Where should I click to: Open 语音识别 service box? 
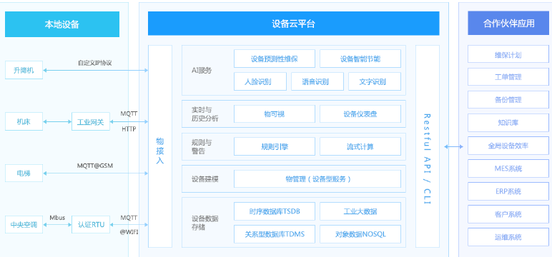317,81
